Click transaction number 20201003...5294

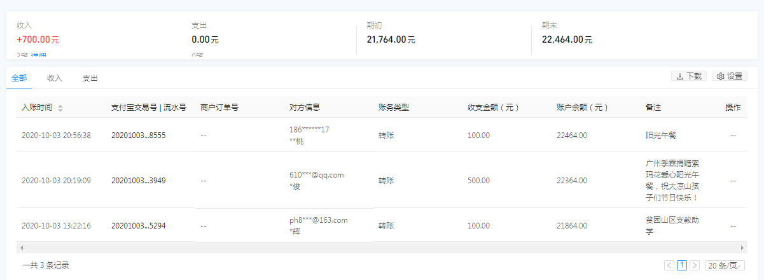[x=139, y=226]
